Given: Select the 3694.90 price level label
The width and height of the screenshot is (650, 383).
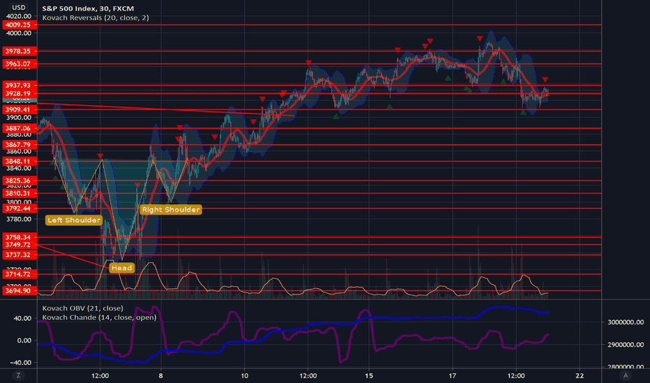Looking at the screenshot, I should (19, 290).
